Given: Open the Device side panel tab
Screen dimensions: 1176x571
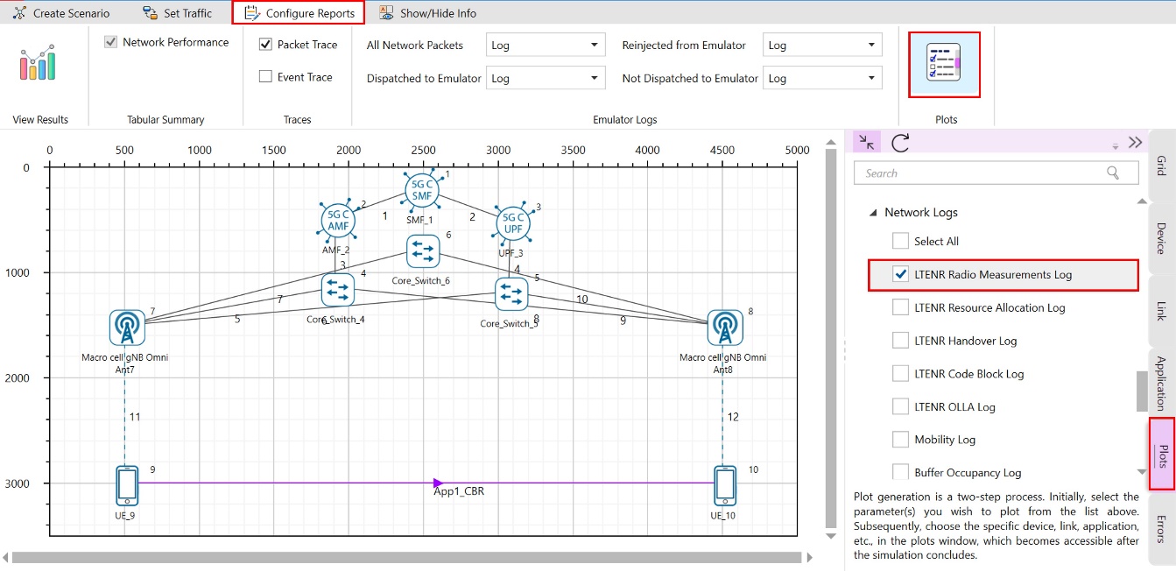Looking at the screenshot, I should pos(1161,238).
